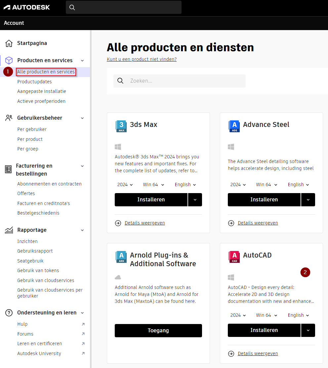Collapse the Rapportage section

tap(82, 230)
